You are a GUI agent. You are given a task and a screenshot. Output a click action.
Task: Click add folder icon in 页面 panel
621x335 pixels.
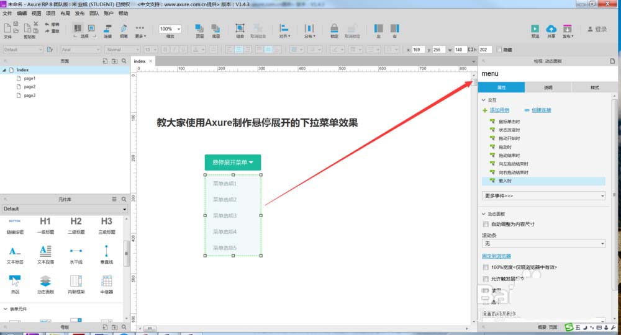click(114, 61)
